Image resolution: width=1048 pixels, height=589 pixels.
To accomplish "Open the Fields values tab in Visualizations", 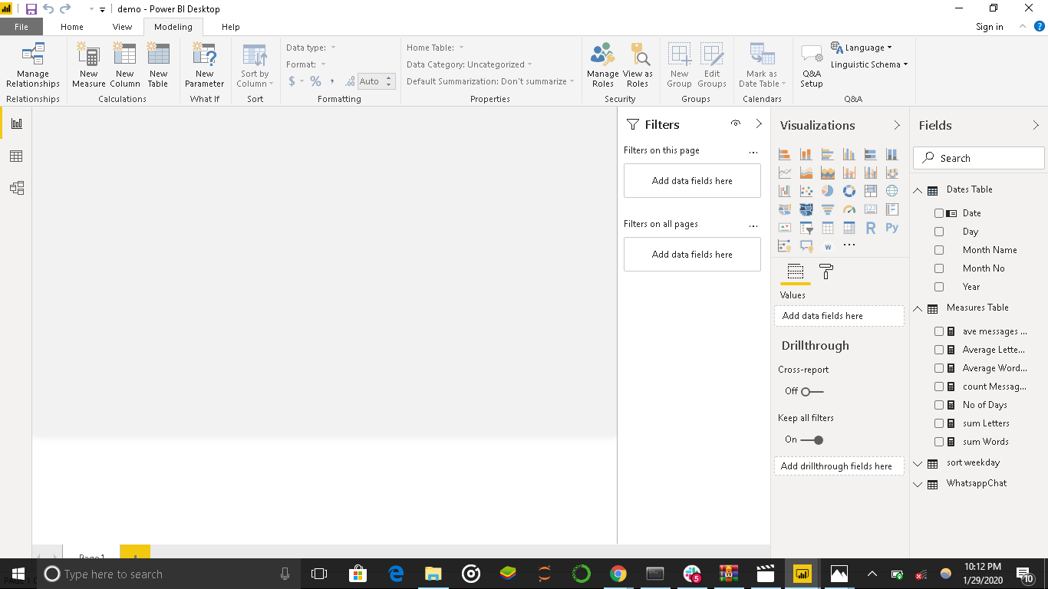I will [795, 271].
